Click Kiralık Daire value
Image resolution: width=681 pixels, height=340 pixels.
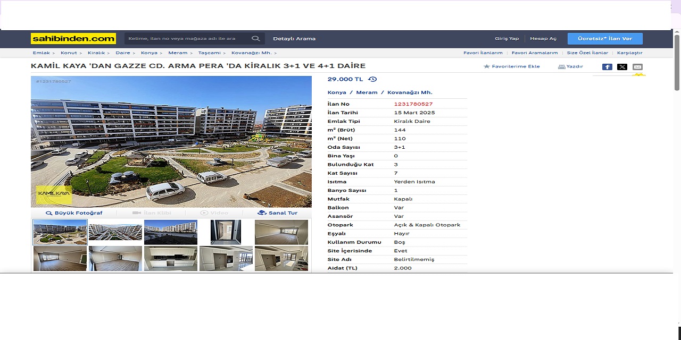coord(412,121)
